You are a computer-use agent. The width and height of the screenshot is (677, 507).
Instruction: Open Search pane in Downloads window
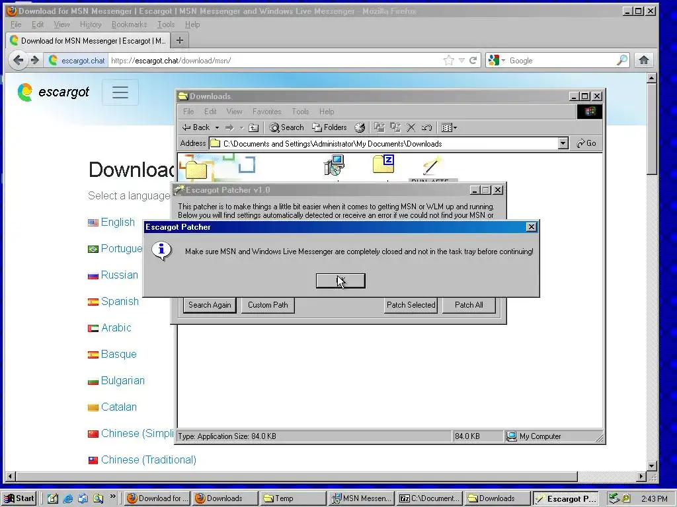pos(286,127)
